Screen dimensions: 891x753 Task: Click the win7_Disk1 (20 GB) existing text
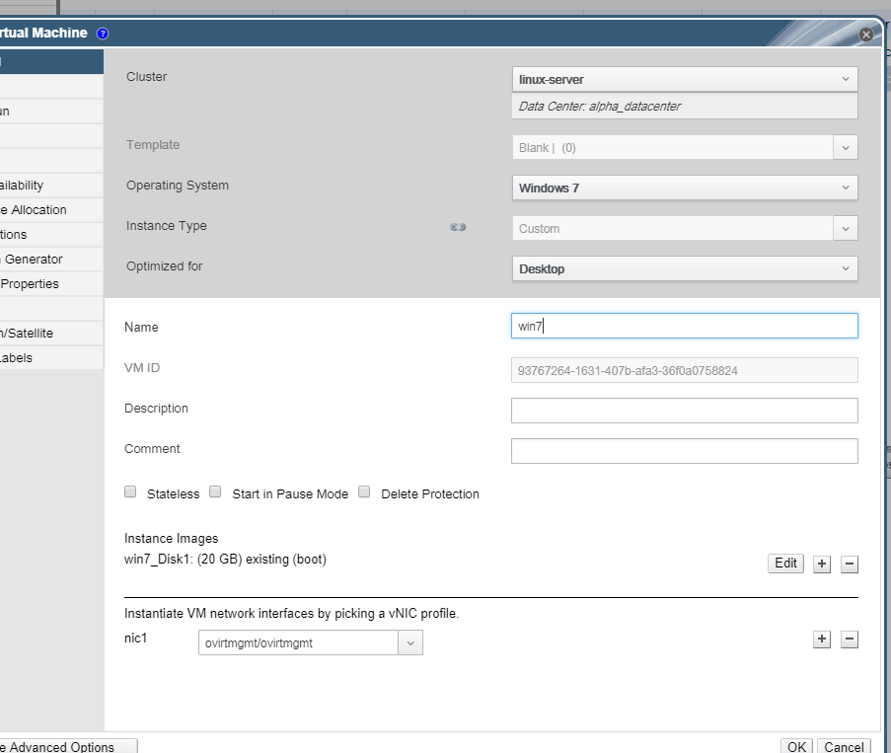tap(226, 560)
